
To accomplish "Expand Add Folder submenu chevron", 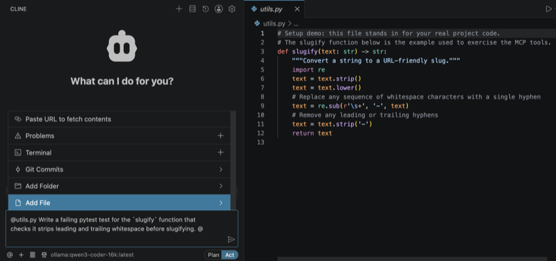I will pyautogui.click(x=221, y=186).
